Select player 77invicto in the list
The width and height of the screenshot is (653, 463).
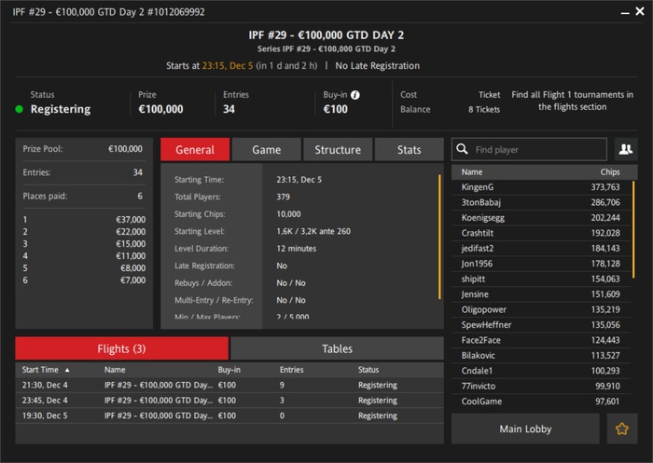tap(541, 386)
